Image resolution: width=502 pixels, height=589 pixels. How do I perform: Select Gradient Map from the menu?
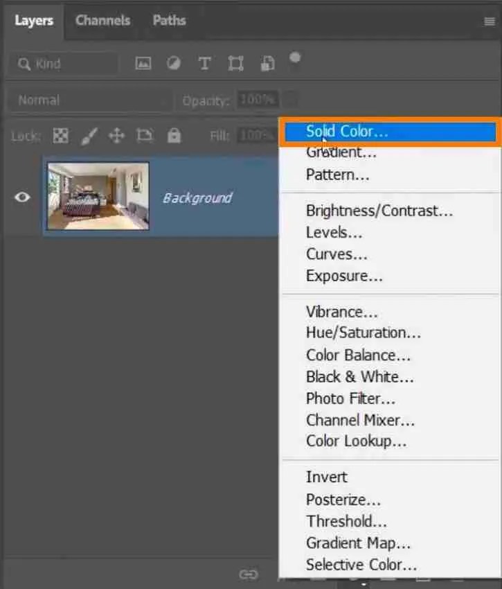click(390, 543)
